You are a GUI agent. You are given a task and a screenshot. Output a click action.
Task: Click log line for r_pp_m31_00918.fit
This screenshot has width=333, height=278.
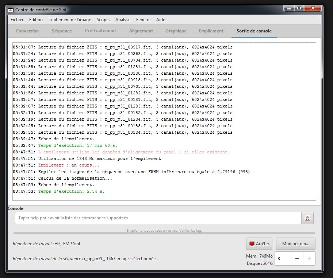(123, 80)
